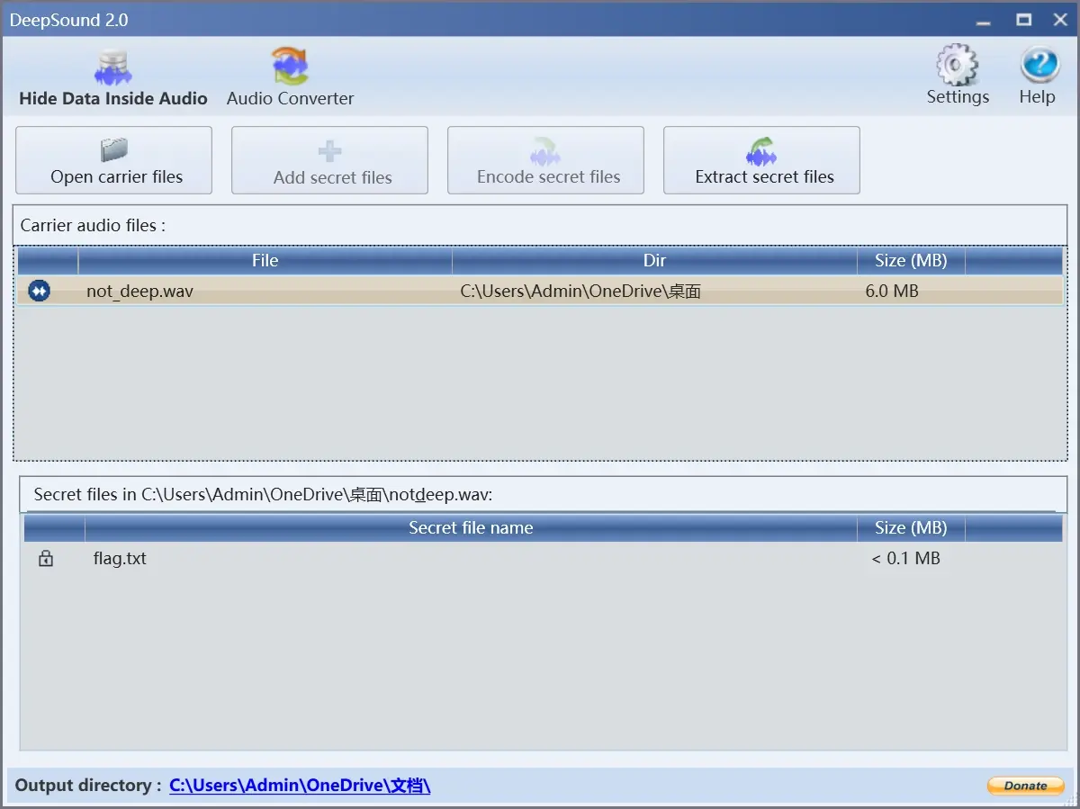
Task: Open the Hide Data Inside Audio section
Action: 112,79
